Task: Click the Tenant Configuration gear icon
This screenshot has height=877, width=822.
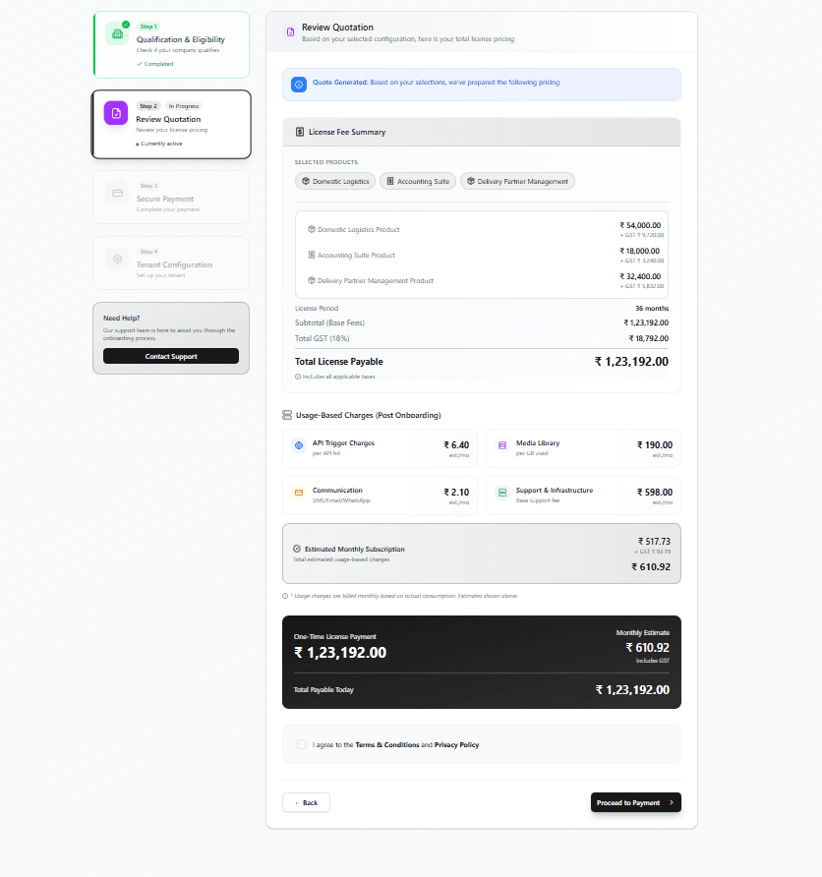Action: click(117, 259)
